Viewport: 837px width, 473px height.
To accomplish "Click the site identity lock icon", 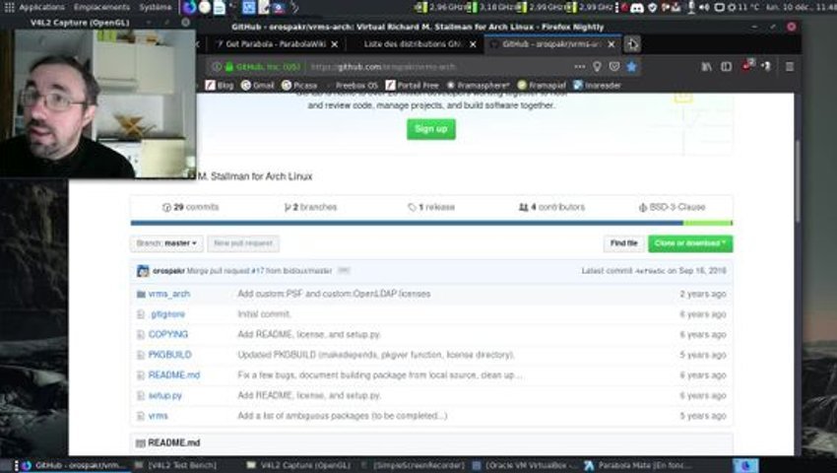I will click(x=229, y=67).
